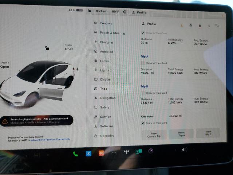233x175 pixels.
Task: Open Display settings
Action: pyautogui.click(x=102, y=79)
